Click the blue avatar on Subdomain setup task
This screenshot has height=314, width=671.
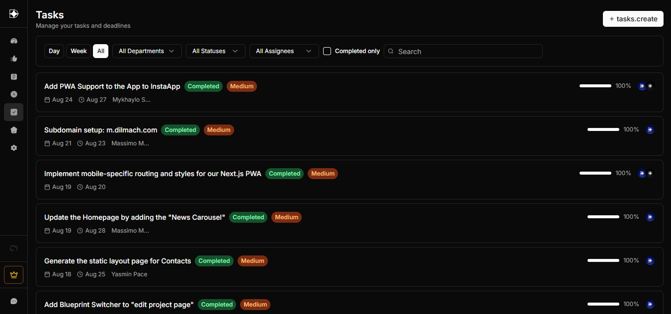pyautogui.click(x=650, y=129)
